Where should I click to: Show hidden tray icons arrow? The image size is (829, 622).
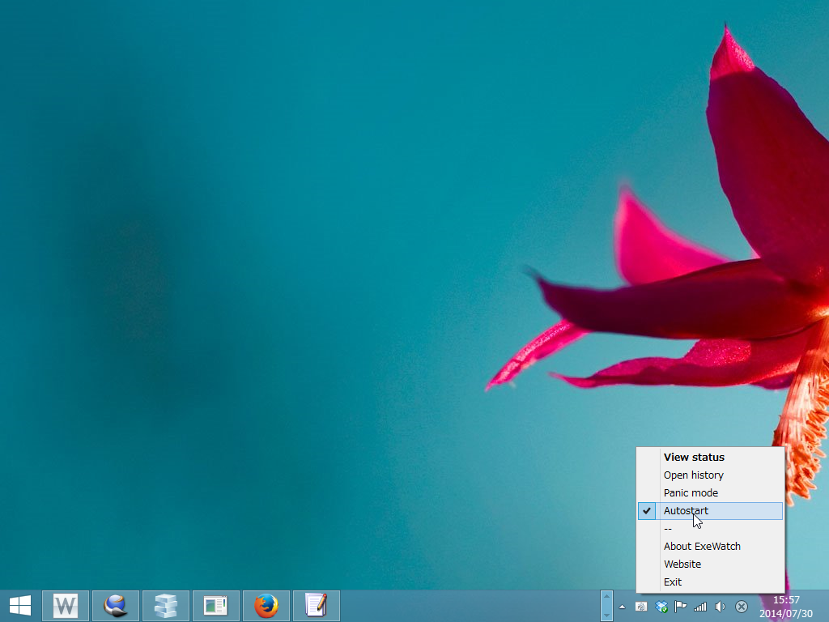(623, 607)
